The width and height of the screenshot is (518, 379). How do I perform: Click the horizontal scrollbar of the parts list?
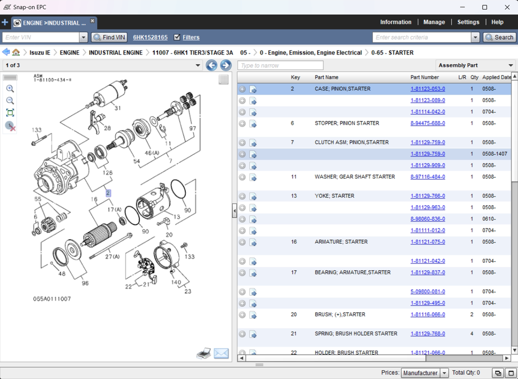(x=334, y=358)
